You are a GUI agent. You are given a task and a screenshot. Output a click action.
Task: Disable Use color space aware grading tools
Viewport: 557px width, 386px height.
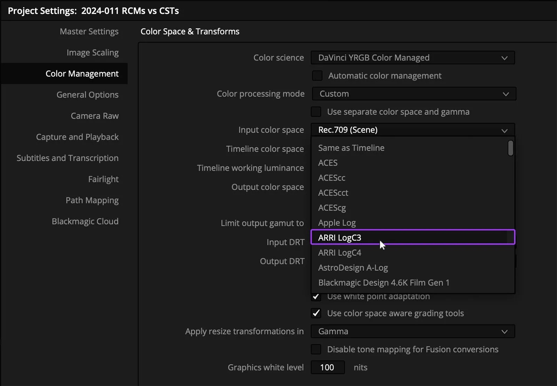click(316, 313)
